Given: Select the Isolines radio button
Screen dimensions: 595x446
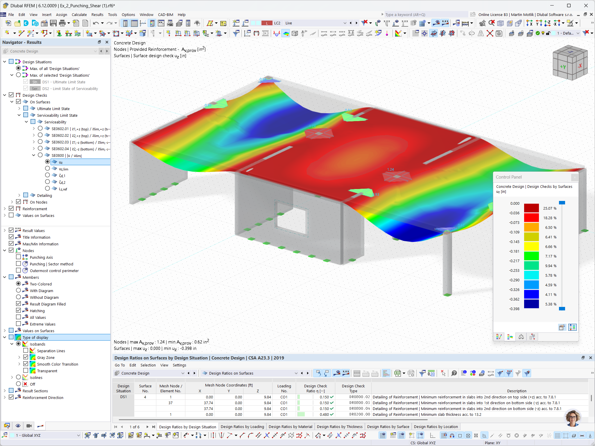Looking at the screenshot, I should pyautogui.click(x=19, y=377).
